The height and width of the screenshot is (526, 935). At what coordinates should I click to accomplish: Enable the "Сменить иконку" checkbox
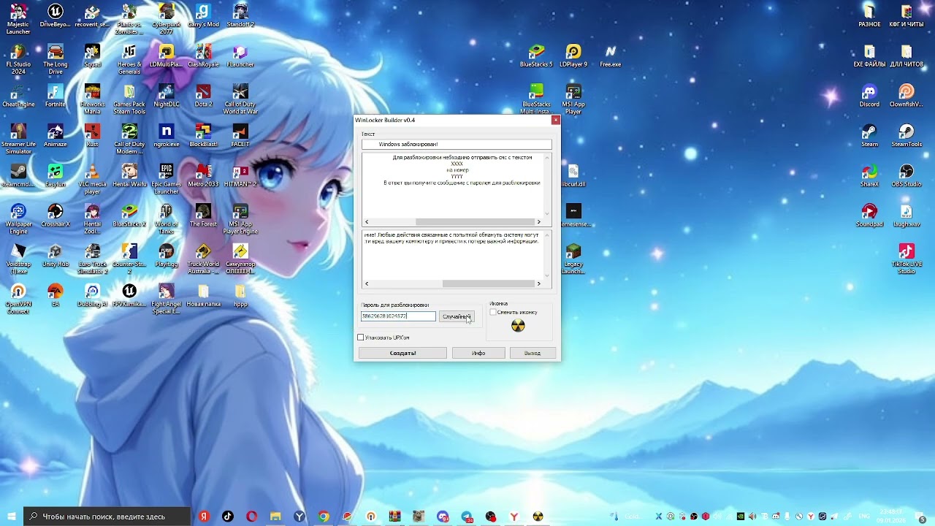point(493,312)
